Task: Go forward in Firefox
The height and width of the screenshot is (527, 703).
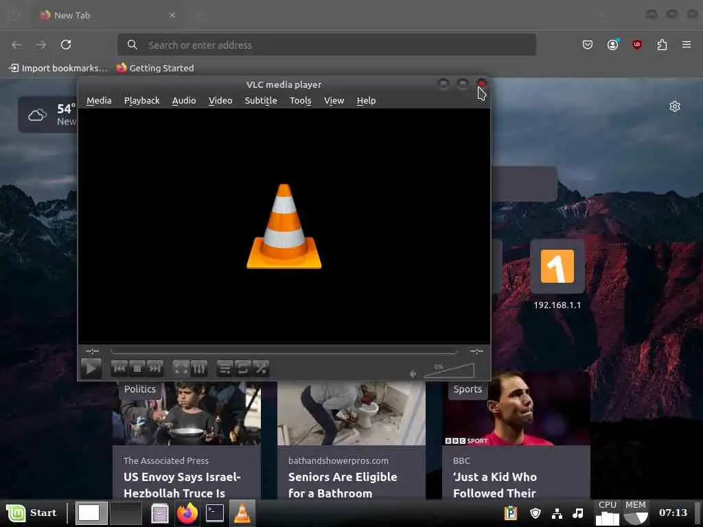Action: pyautogui.click(x=41, y=45)
